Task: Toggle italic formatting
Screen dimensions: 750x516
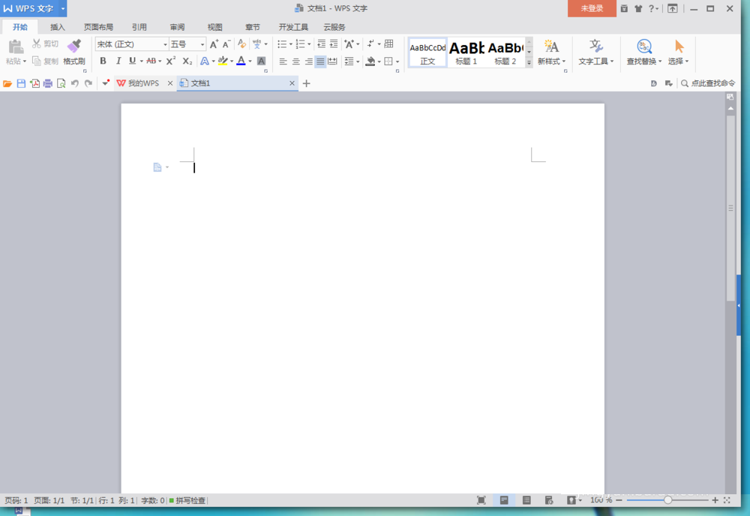Action: click(x=118, y=61)
